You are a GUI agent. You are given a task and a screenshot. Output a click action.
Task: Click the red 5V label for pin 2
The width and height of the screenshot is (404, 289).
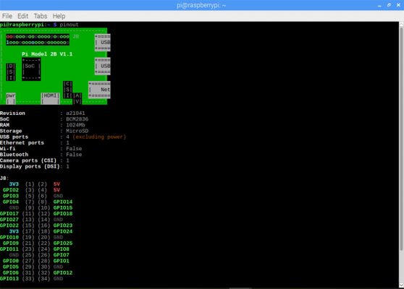[x=56, y=184]
